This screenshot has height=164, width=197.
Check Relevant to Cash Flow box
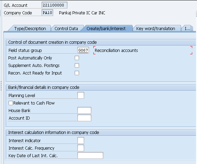(x=11, y=103)
